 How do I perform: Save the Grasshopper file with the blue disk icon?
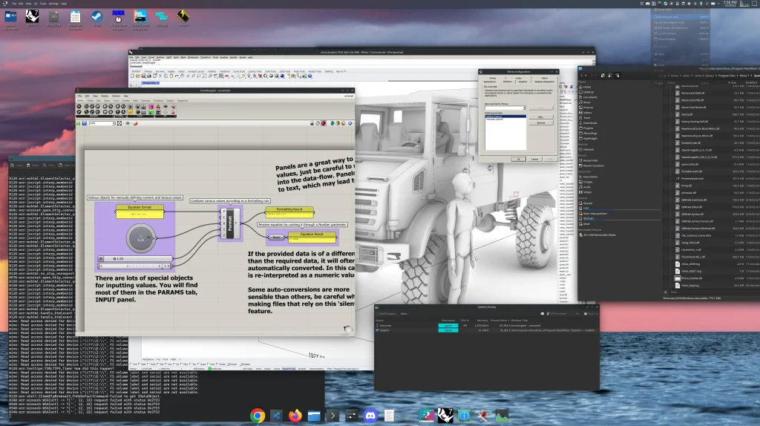85,123
